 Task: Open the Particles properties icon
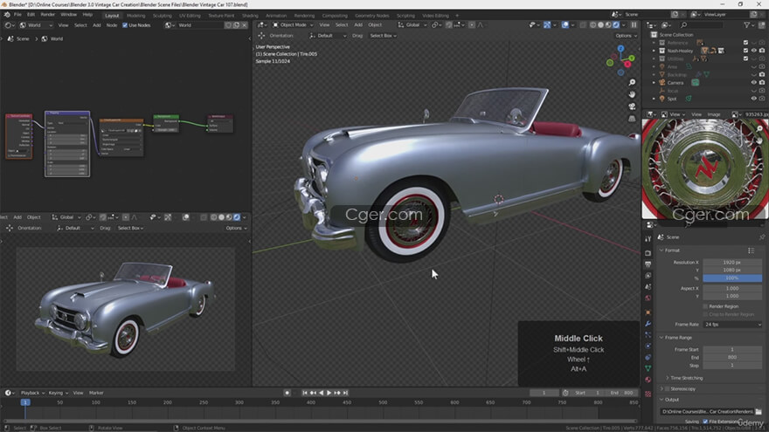(x=648, y=335)
